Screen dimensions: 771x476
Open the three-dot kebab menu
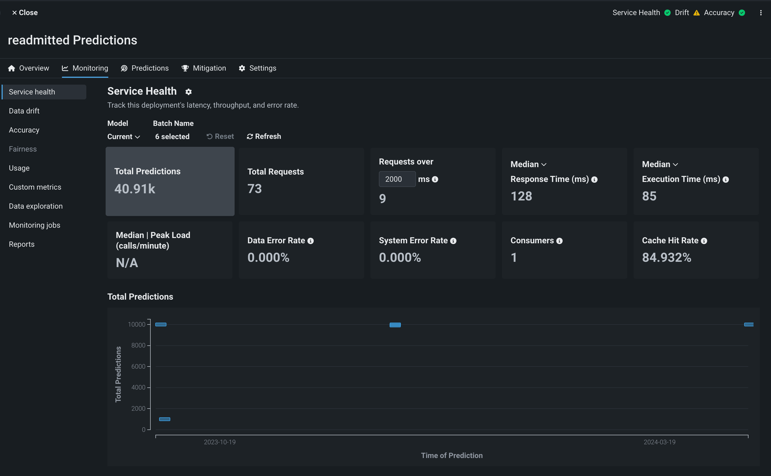pyautogui.click(x=761, y=13)
